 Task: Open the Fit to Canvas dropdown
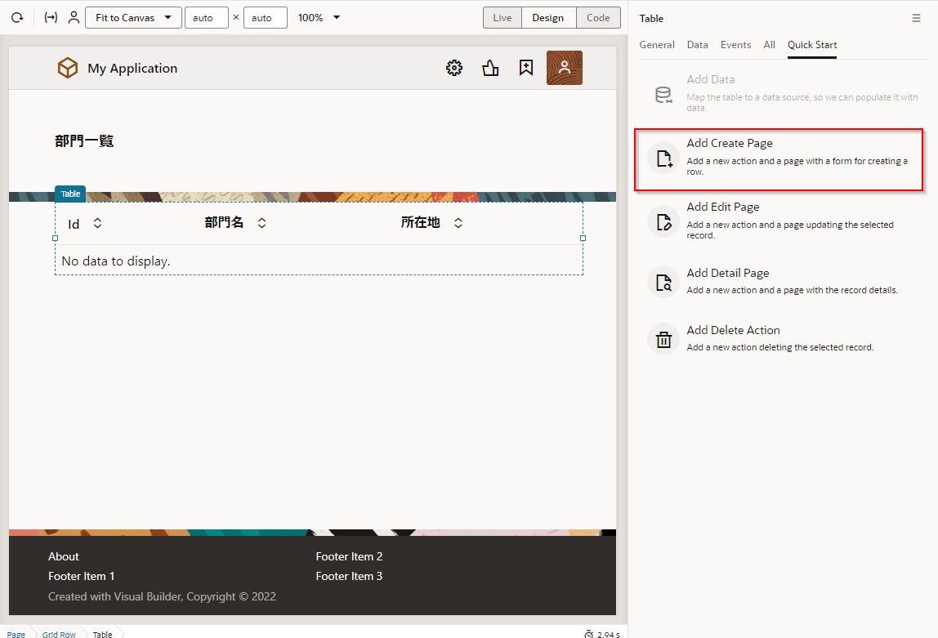coord(133,17)
